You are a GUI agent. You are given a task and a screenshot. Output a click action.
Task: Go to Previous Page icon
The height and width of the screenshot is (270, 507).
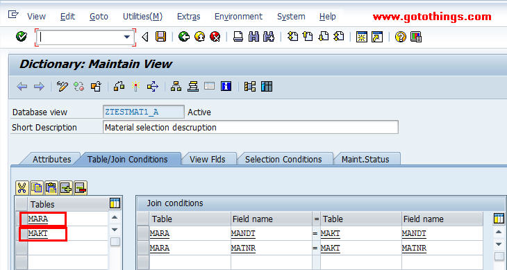tap(308, 37)
